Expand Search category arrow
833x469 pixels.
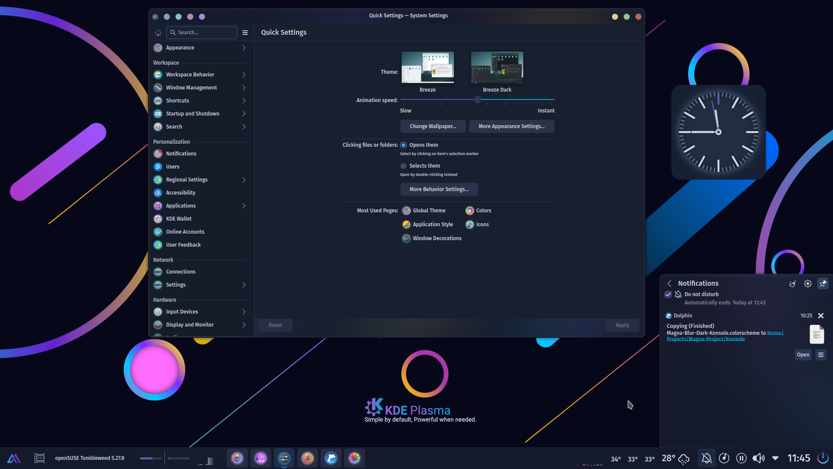pyautogui.click(x=244, y=127)
